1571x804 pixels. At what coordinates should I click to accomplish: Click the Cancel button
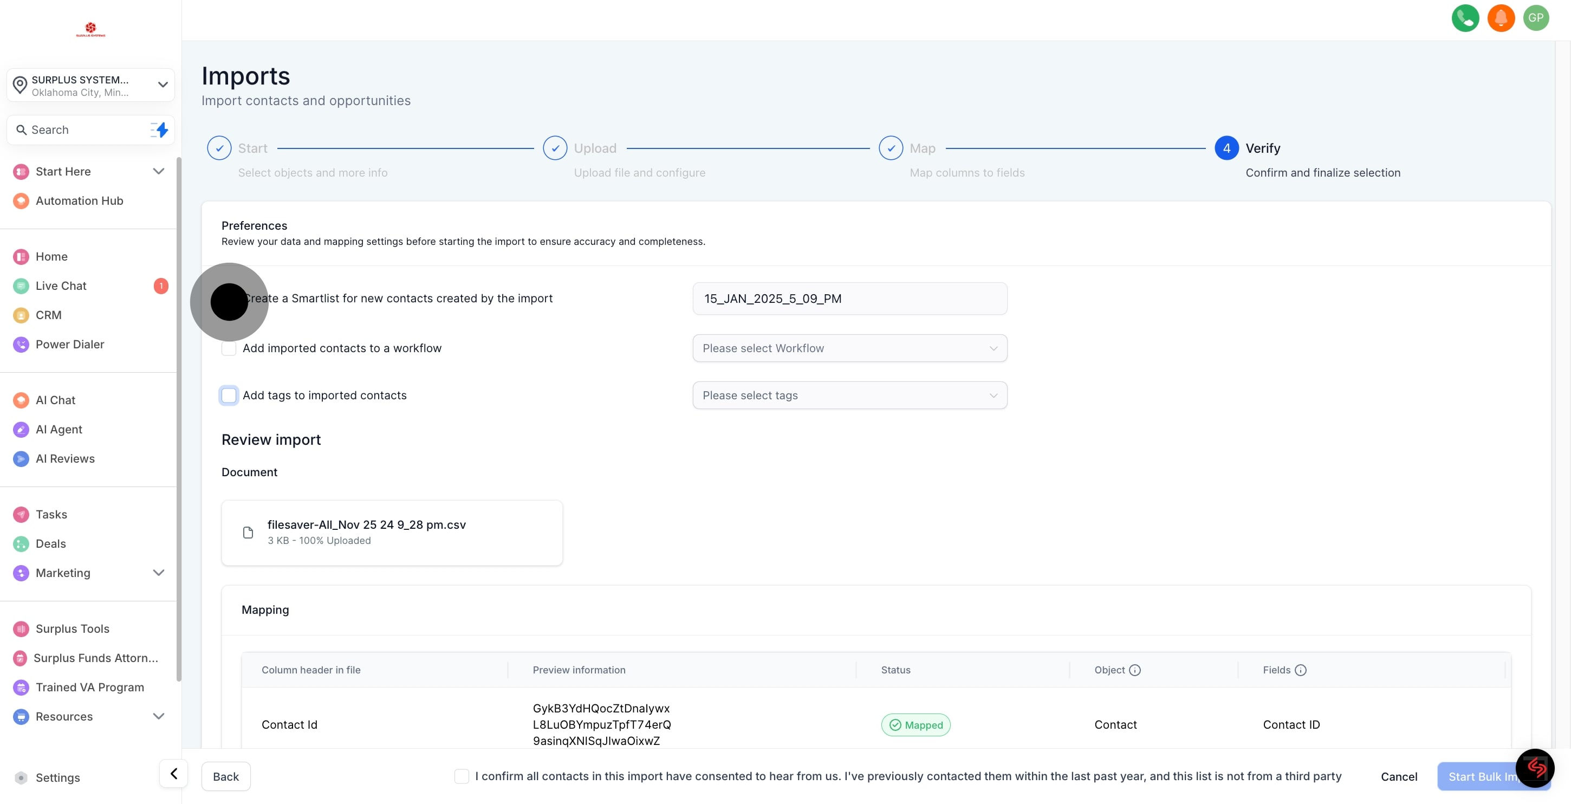pos(1398,776)
